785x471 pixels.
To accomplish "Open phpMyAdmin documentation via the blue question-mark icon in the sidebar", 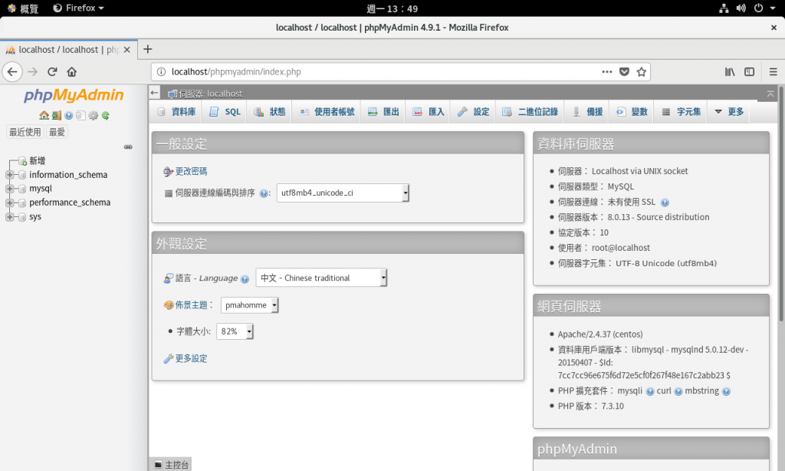I will pos(68,116).
